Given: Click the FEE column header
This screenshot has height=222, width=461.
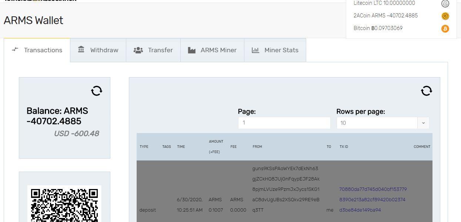Looking at the screenshot, I should 233,147.
